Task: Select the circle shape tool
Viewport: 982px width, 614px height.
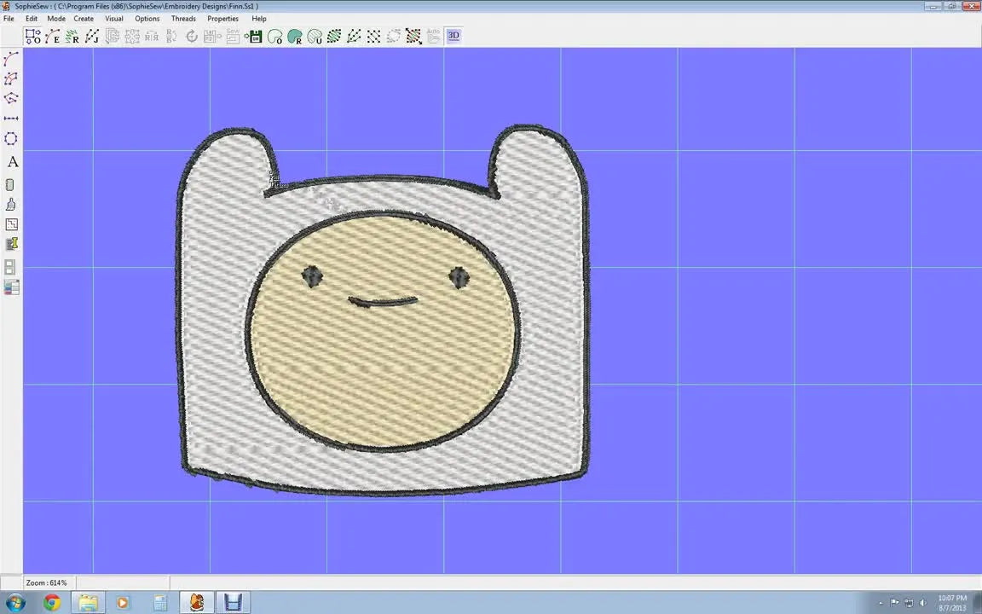Action: (x=11, y=138)
